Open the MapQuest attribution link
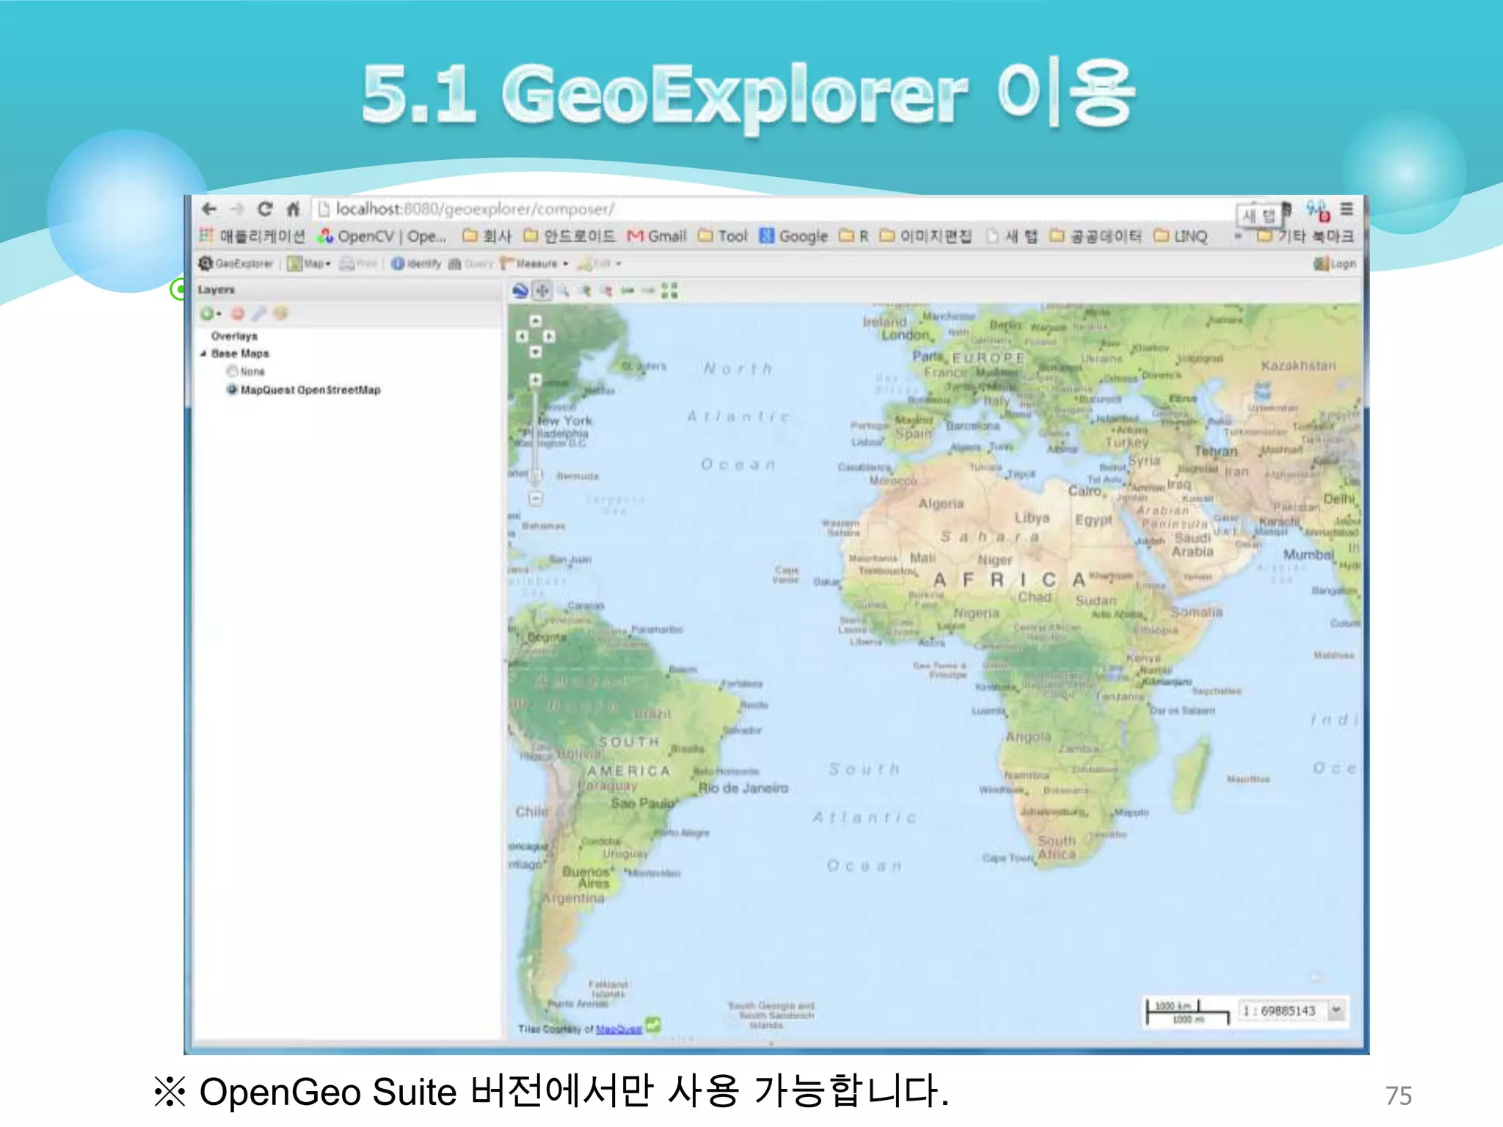The height and width of the screenshot is (1127, 1503). point(619,1029)
